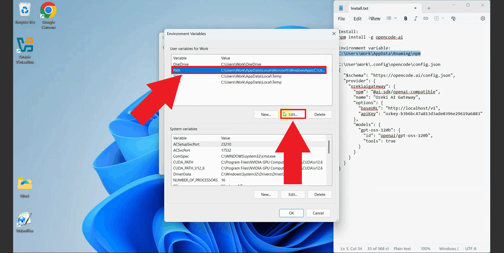Screen dimensions: 504x253
Task: Click Delete under System variables
Action: pyautogui.click(x=319, y=194)
